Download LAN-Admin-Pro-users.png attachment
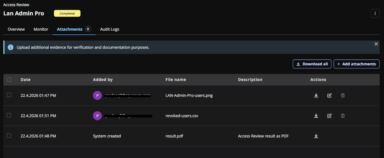The image size is (384, 158). pyautogui.click(x=316, y=96)
